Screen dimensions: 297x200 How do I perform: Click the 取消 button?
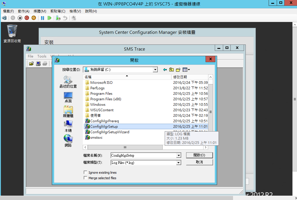[x=199, y=162]
